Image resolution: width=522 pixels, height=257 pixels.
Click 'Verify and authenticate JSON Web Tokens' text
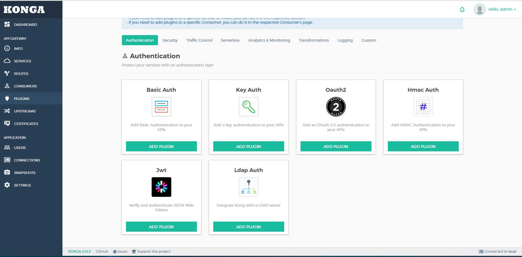click(x=161, y=207)
